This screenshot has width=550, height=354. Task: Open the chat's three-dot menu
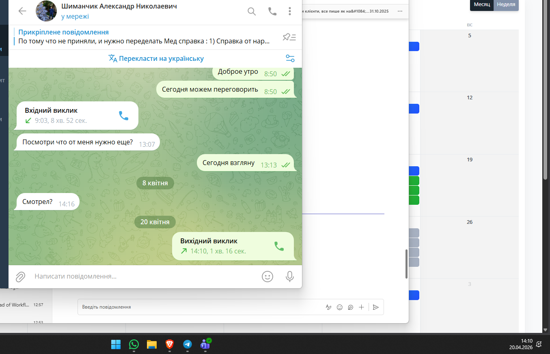tap(290, 11)
